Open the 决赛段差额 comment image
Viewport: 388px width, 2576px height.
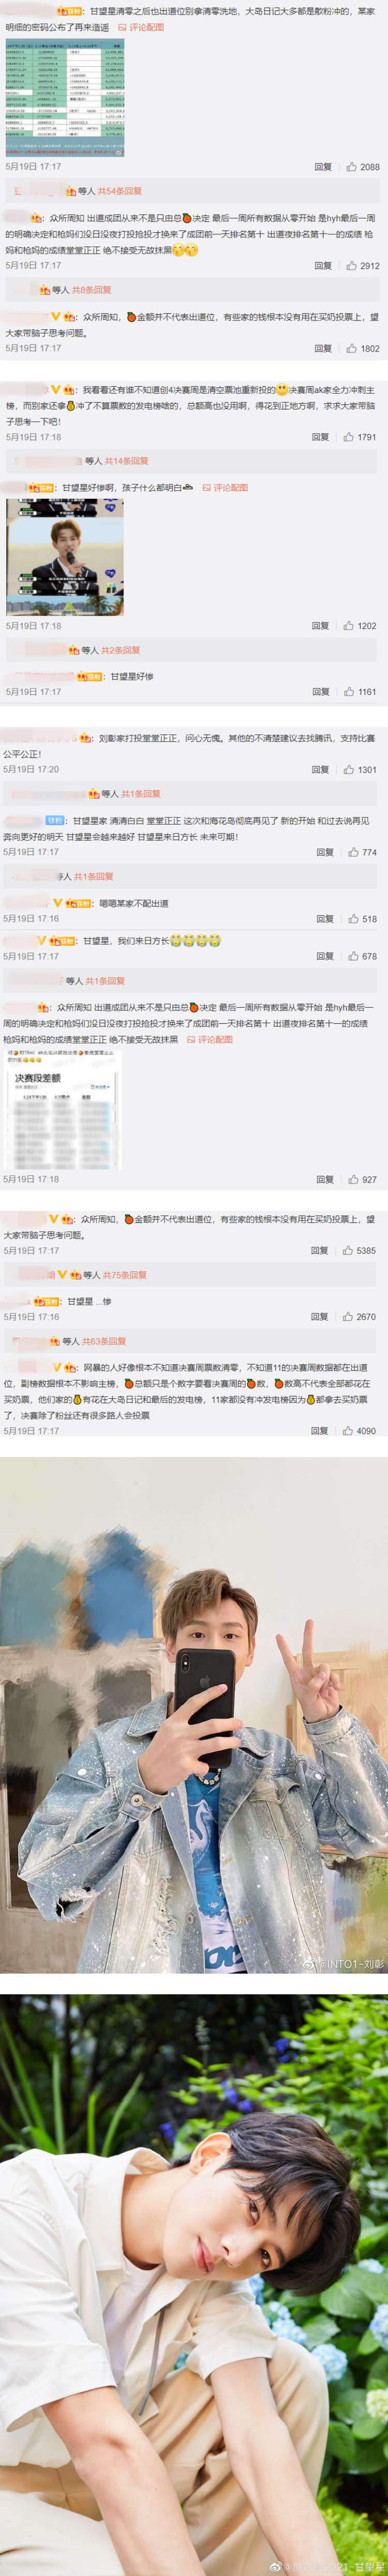coord(62,1109)
